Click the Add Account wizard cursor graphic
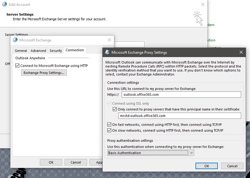 click(198, 18)
